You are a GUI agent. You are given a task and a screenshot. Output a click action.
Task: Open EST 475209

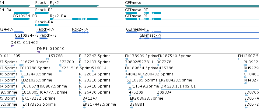tap(136, 92)
